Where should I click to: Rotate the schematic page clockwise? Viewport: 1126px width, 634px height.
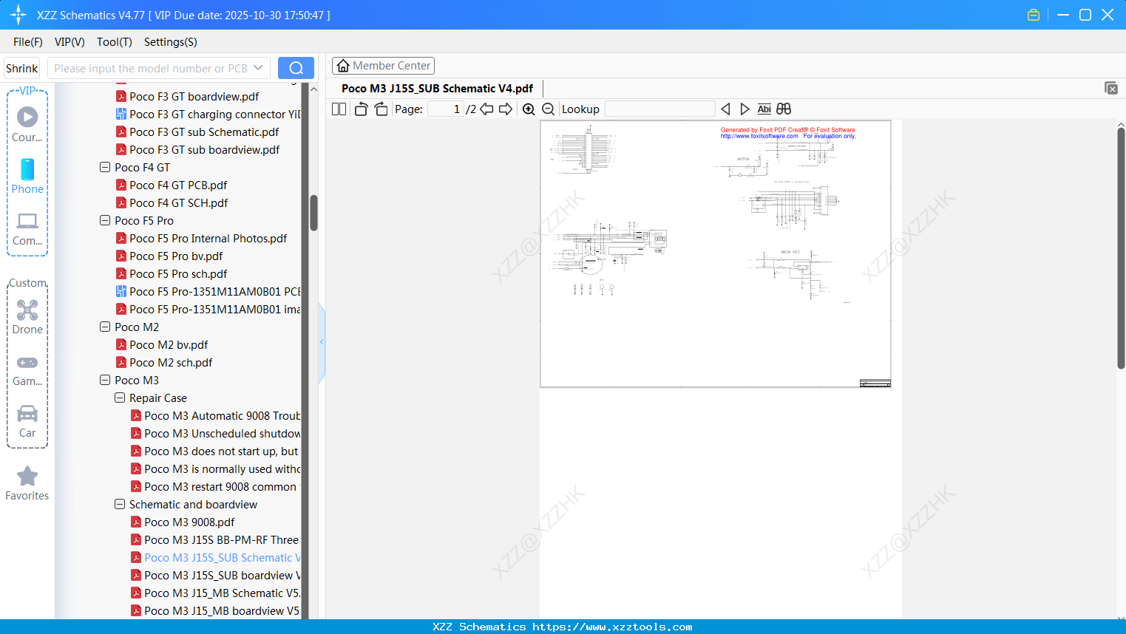381,109
